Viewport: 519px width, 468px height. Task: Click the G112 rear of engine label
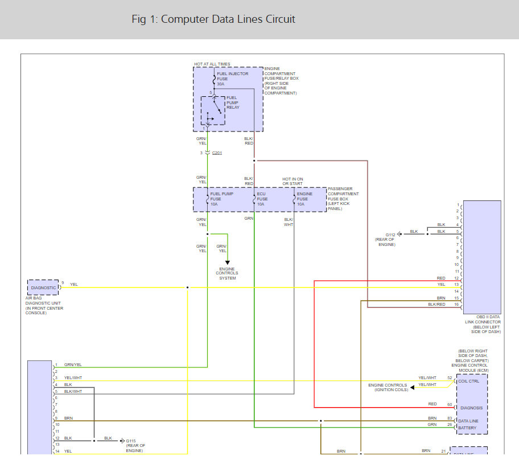click(x=385, y=240)
